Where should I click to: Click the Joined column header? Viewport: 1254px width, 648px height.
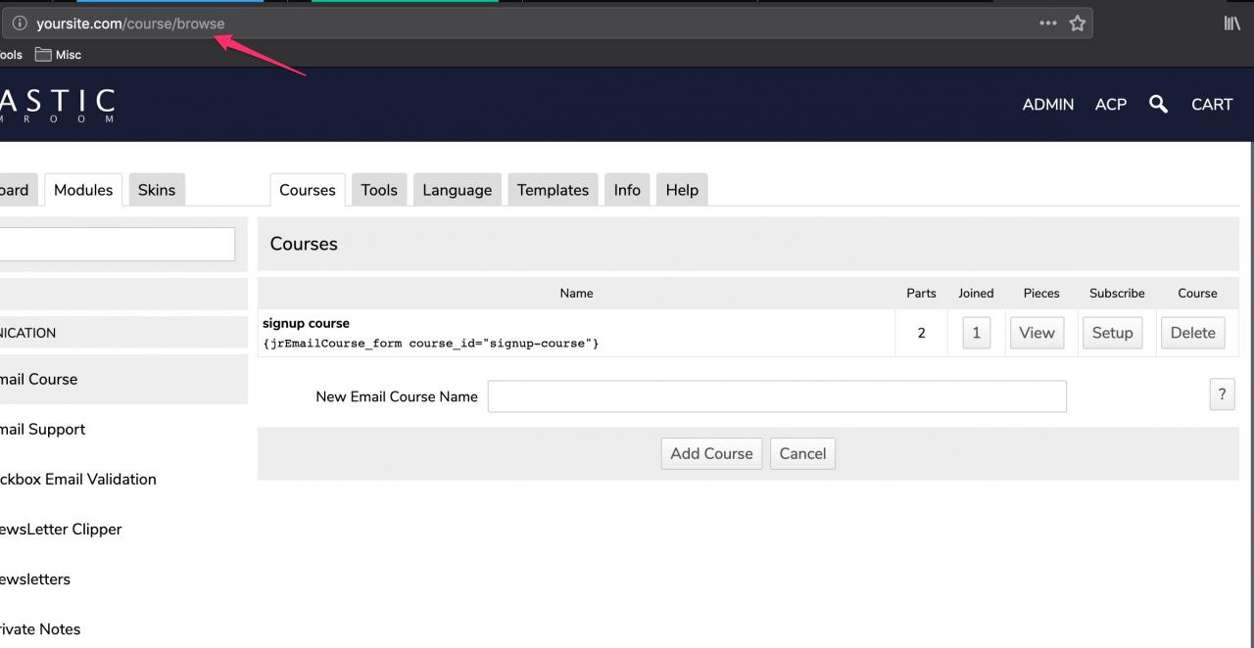[x=976, y=293]
